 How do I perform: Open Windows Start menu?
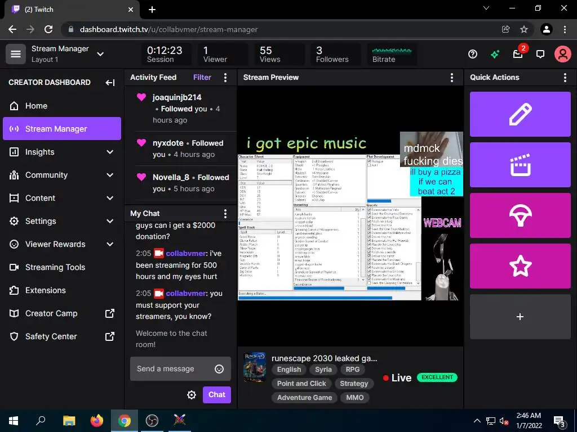pyautogui.click(x=14, y=421)
